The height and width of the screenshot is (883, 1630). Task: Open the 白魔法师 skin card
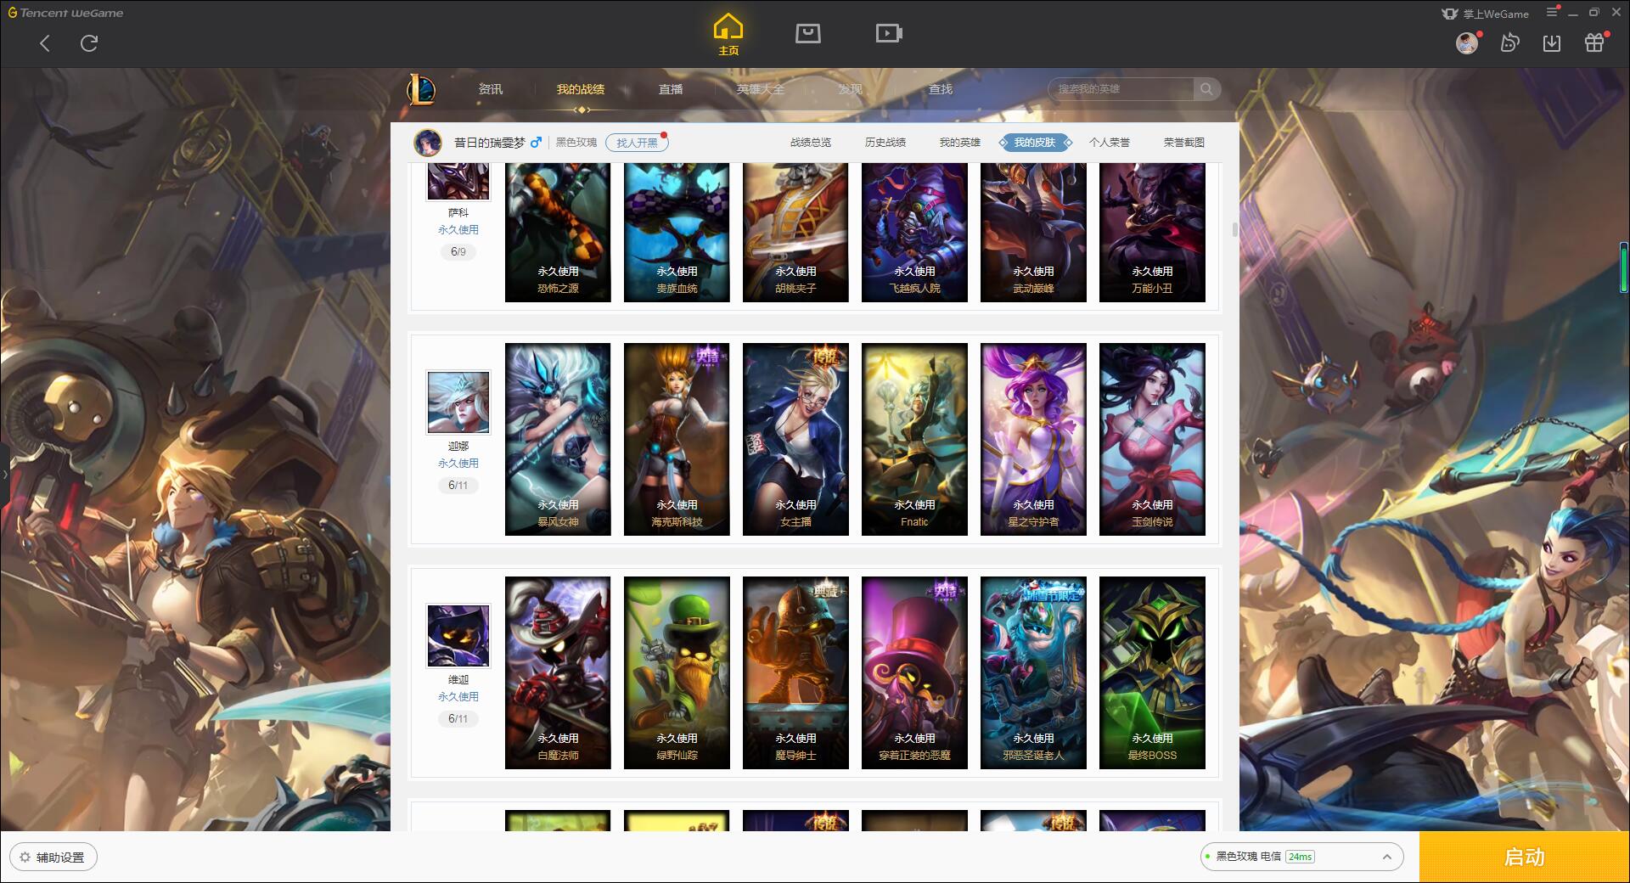(558, 672)
